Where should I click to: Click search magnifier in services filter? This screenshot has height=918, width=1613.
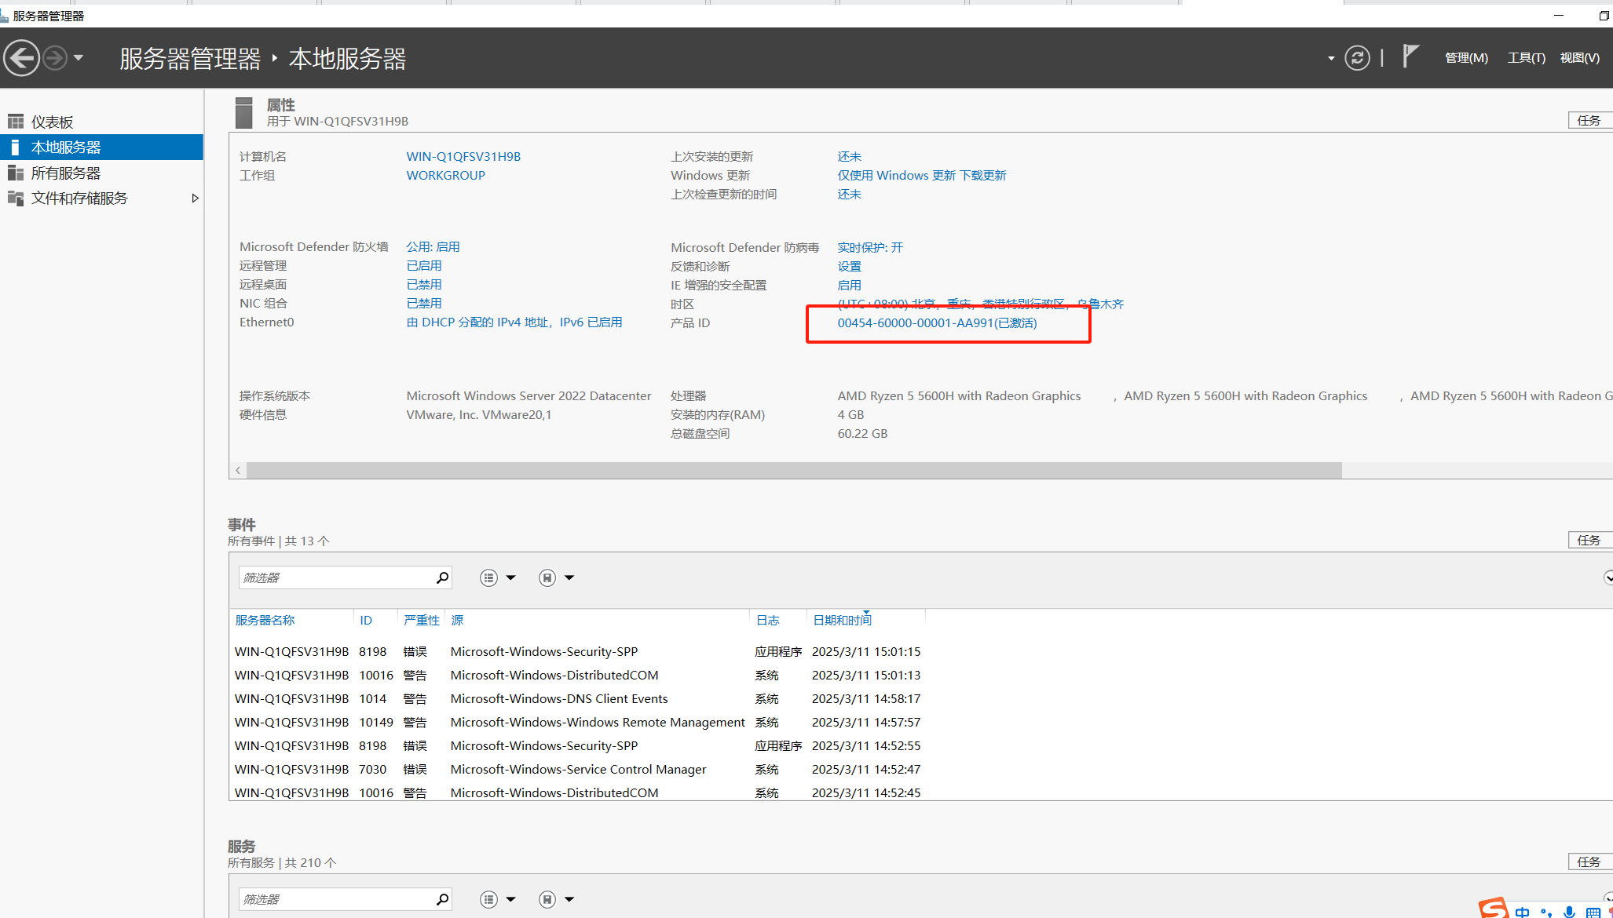click(443, 899)
